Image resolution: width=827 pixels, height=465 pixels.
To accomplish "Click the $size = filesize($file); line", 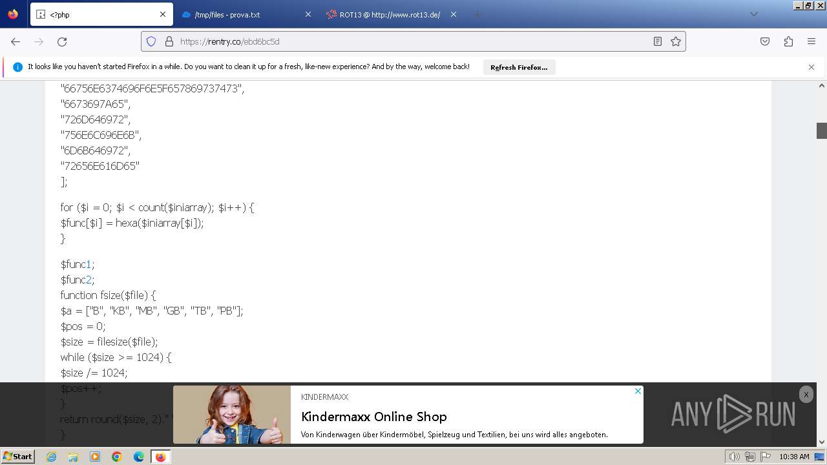I will point(109,342).
